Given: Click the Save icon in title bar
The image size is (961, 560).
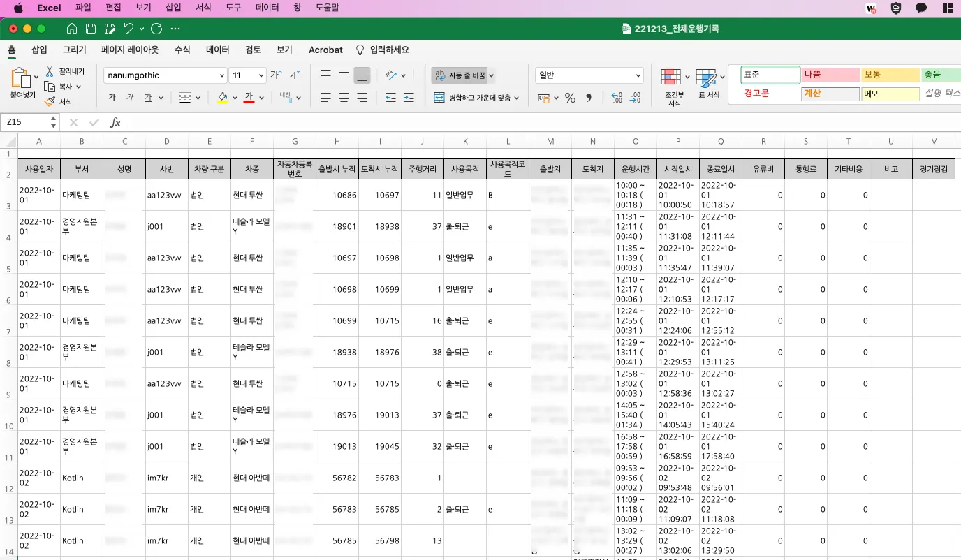Looking at the screenshot, I should point(91,29).
